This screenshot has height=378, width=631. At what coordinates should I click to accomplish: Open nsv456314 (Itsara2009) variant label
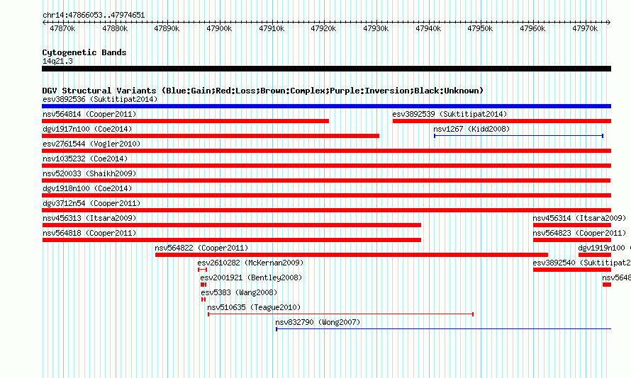579,218
